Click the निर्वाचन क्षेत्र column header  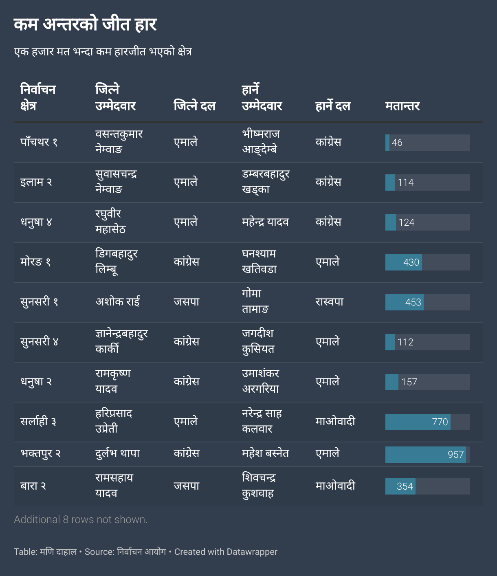38,98
